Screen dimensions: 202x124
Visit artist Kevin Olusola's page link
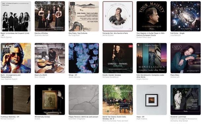pos(40,77)
